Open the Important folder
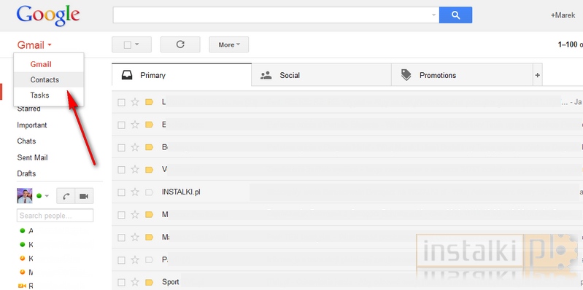 tap(32, 125)
